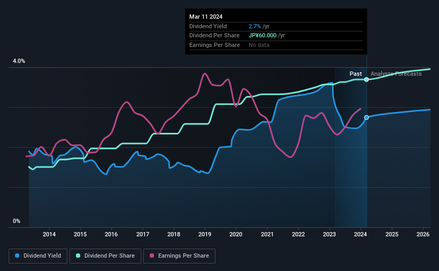Click the 2014 x-axis label
This screenshot has height=271, width=439.
click(x=49, y=234)
